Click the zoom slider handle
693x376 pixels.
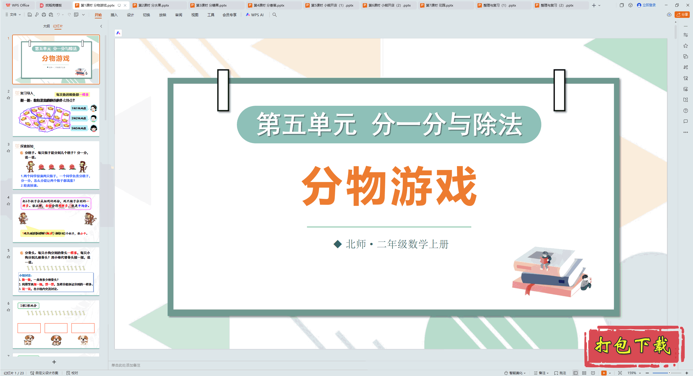669,373
